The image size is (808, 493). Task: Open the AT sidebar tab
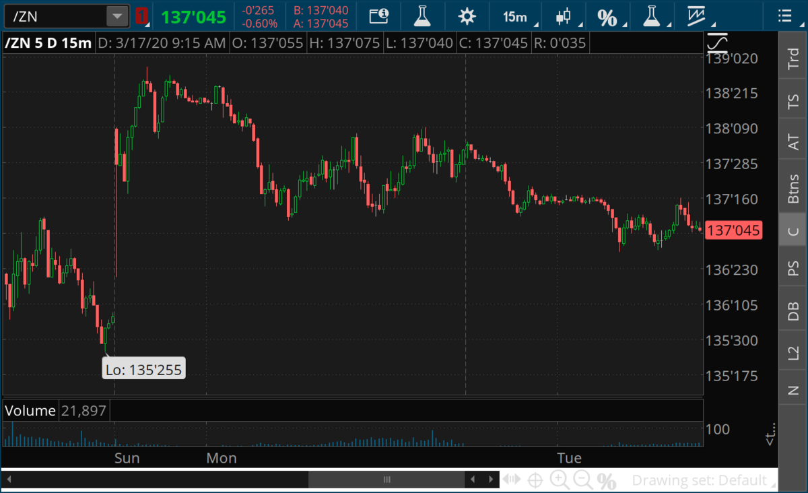pos(793,141)
